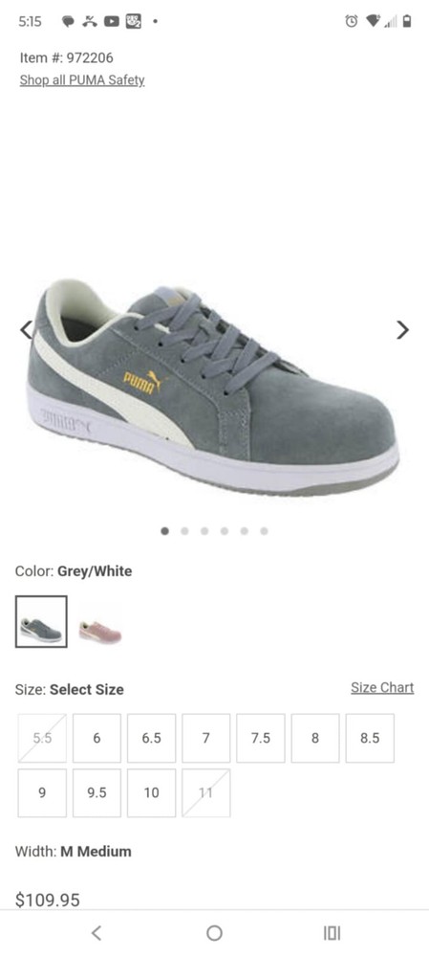Open the recent apps navigation button

[x=332, y=932]
